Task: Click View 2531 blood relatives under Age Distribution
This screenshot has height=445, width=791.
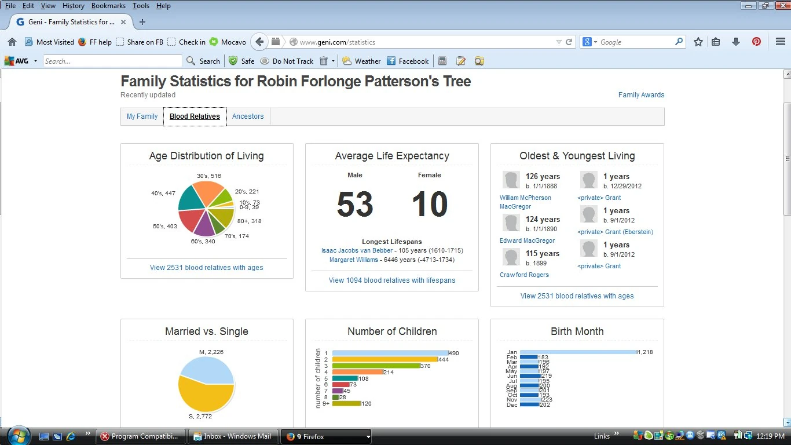Action: [x=206, y=268]
